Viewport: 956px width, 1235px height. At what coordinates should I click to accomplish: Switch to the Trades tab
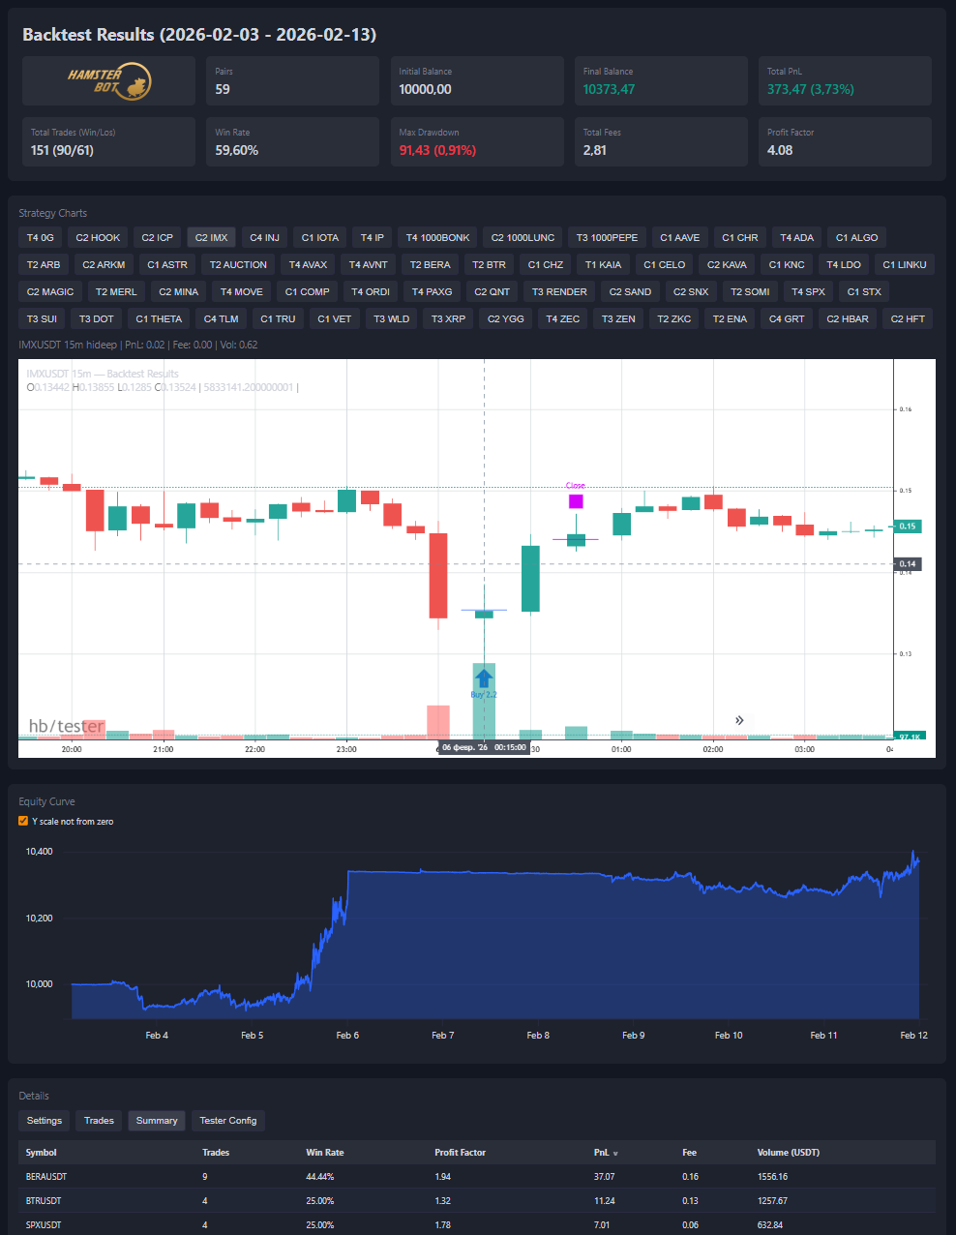pyautogui.click(x=99, y=1121)
